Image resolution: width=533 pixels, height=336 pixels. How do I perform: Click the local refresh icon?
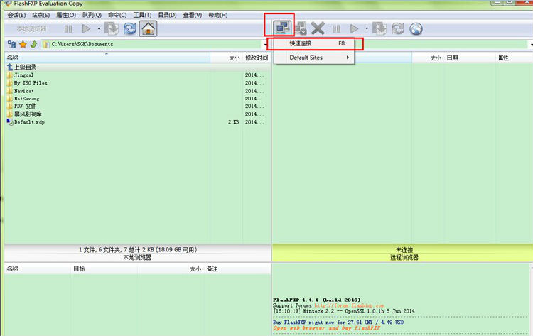129,29
